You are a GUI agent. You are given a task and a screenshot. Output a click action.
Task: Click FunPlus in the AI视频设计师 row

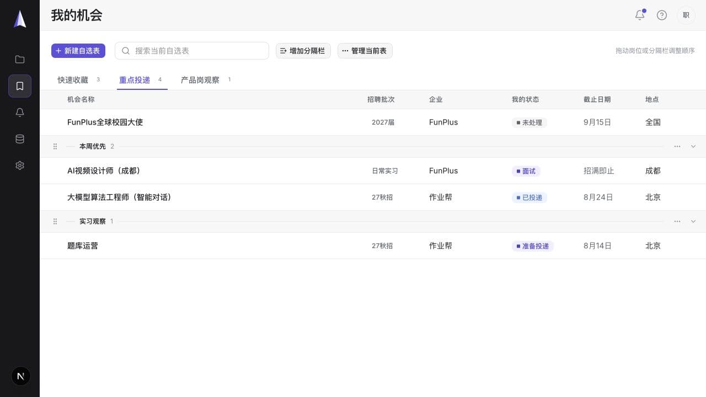point(443,171)
